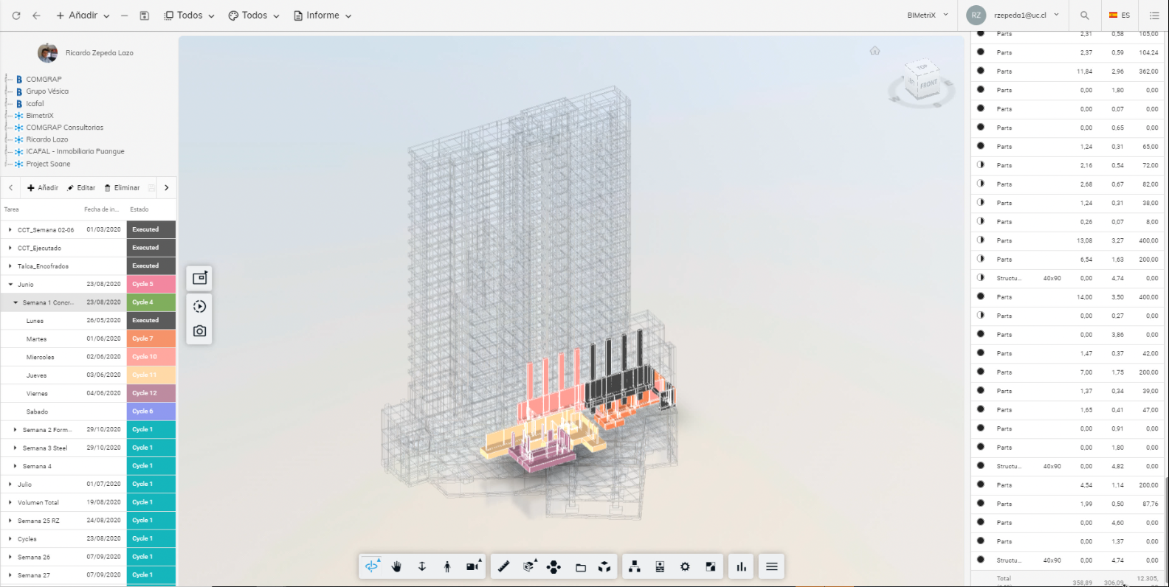Viewport: 1169px width, 587px height.
Task: Click the save disk icon in the top bar
Action: [145, 15]
